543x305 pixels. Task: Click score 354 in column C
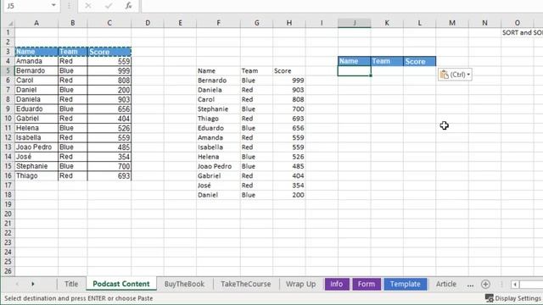pos(109,157)
